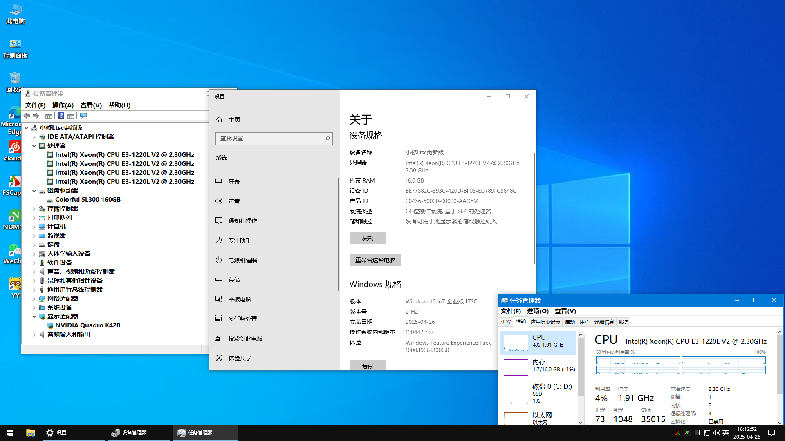Screen dimensions: 785x441
Task: Select the 磁盘 0 (C: D:) performance item
Action: coord(538,393)
